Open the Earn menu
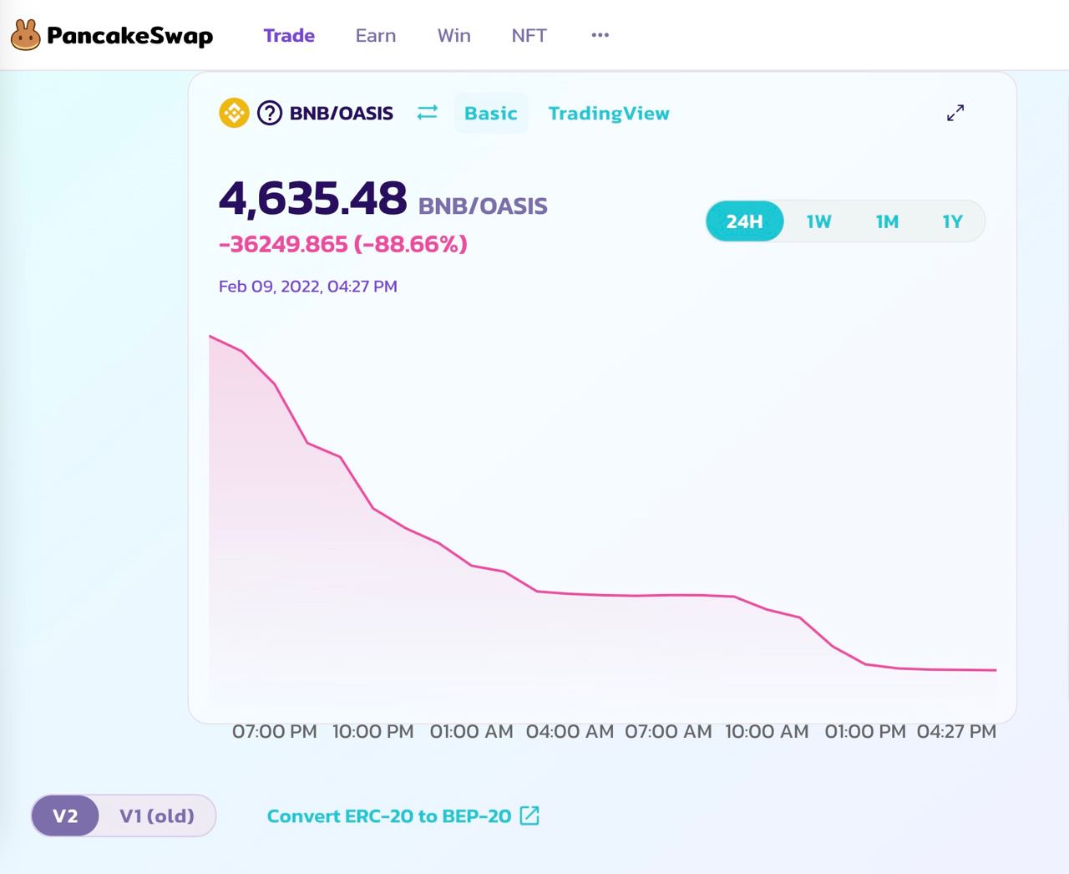Image resolution: width=1069 pixels, height=874 pixels. tap(376, 35)
